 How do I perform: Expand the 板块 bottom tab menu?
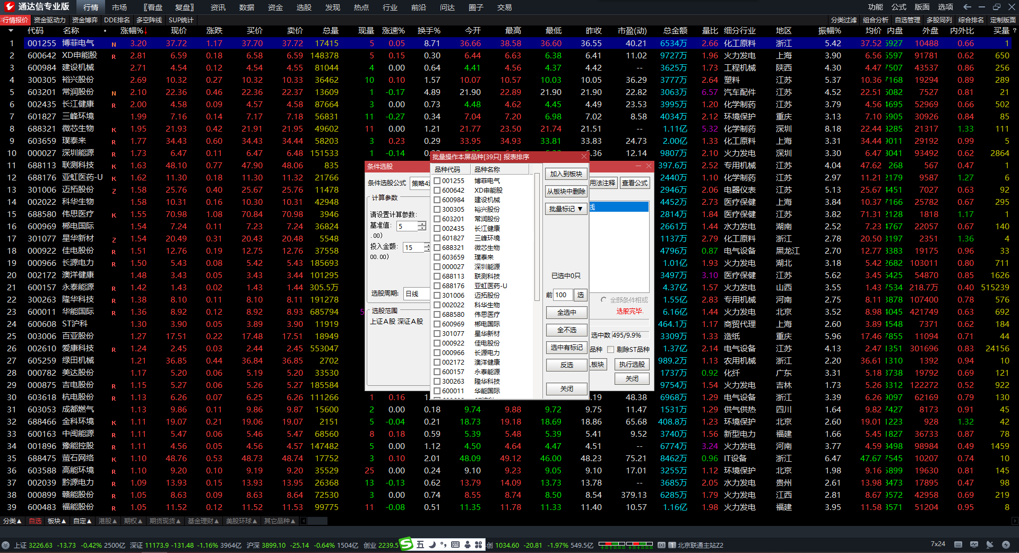click(57, 521)
